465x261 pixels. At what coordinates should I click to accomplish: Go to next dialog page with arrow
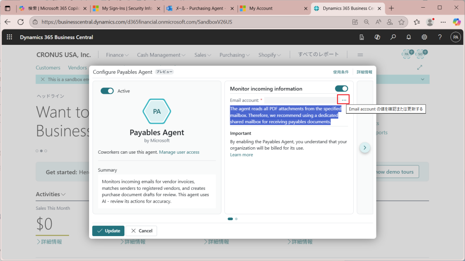tap(365, 148)
